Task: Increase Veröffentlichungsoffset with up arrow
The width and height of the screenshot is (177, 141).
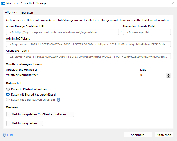Action: [168, 74]
